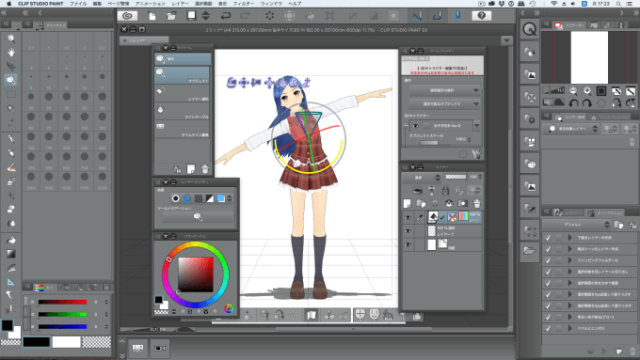Open Clip Studio spiral launcher icon
The image size is (640, 360).
127,15
